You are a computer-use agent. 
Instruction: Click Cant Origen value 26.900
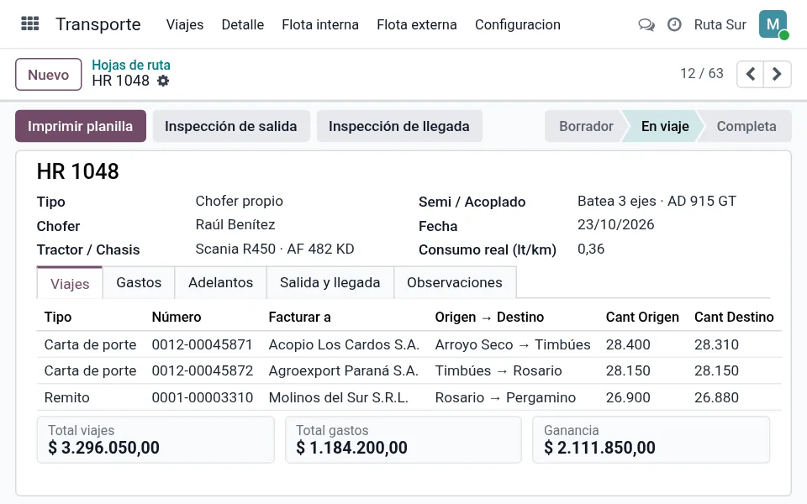(628, 397)
